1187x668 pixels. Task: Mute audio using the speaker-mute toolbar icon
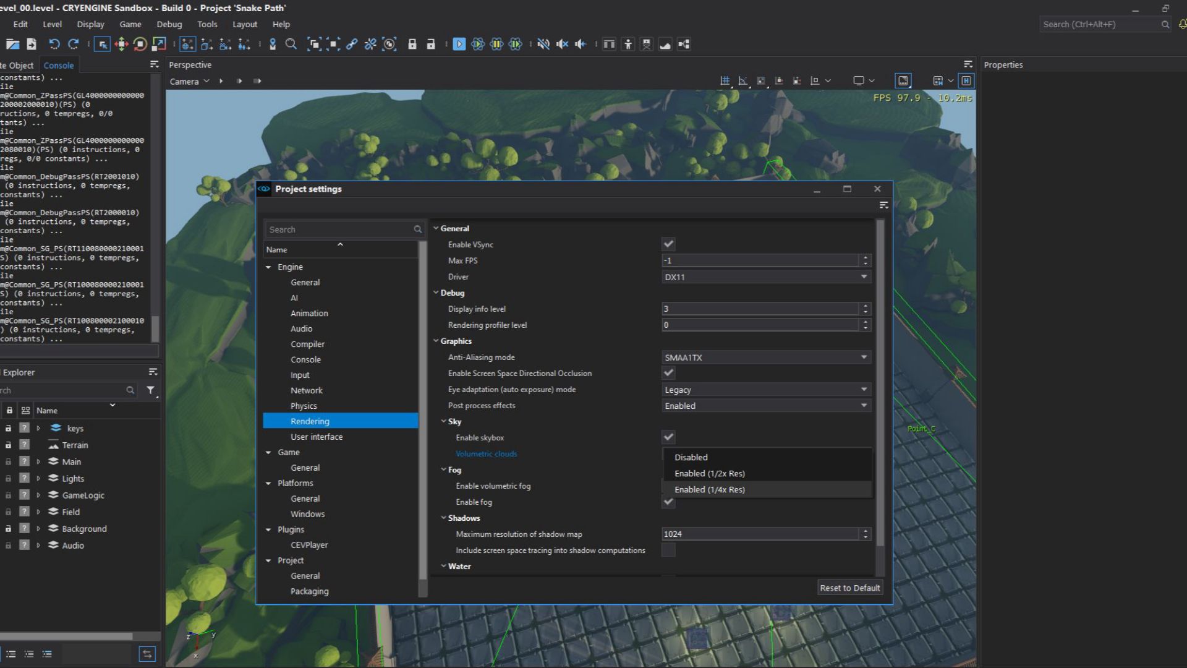[543, 44]
